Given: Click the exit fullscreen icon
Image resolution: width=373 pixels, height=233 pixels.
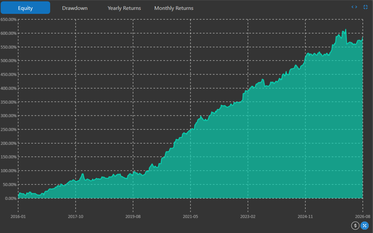Looking at the screenshot, I should 365,7.
